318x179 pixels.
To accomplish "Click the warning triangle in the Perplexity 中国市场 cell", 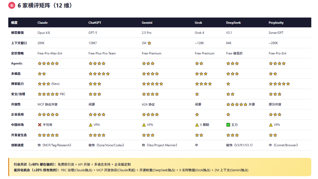I will (271, 125).
